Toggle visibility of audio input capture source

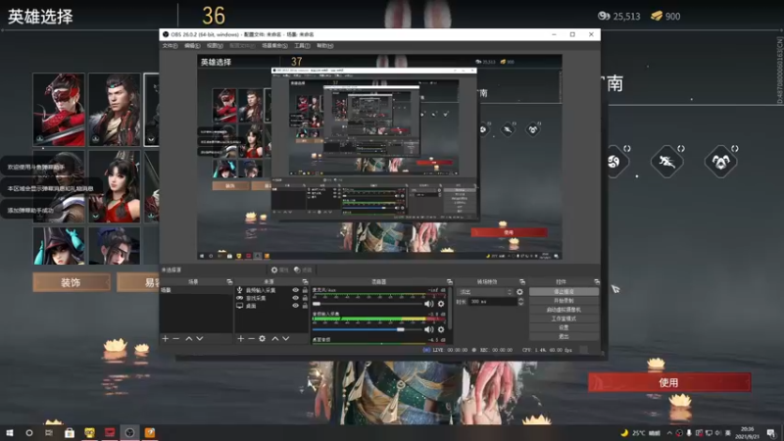(x=296, y=290)
